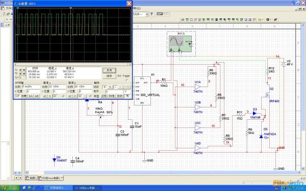Move cursor T1 left with arrow
Image resolution: width=306 pixels, height=191 pixels.
tap(20, 70)
